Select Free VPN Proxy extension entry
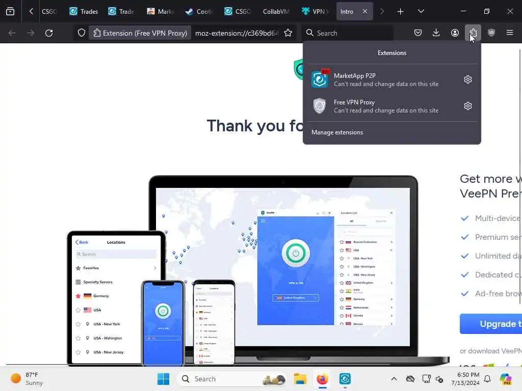This screenshot has height=391, width=522. pos(383,106)
